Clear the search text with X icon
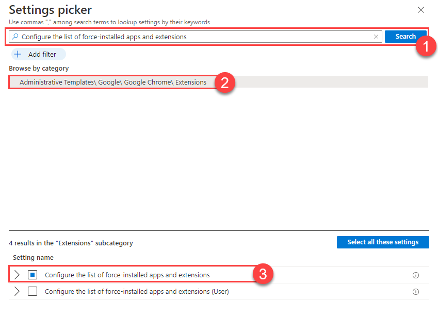The width and height of the screenshot is (438, 317). [x=376, y=37]
